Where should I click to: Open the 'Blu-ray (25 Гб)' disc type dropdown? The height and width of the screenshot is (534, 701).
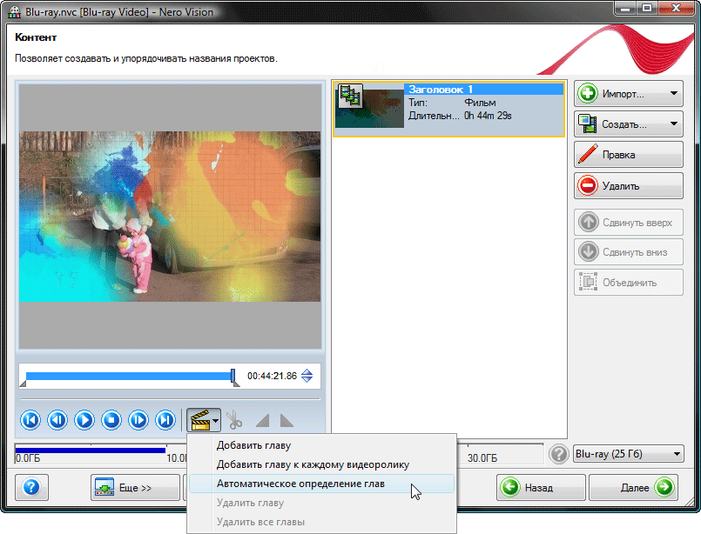coord(628,454)
